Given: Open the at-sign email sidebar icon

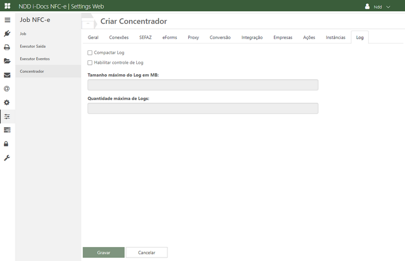Looking at the screenshot, I should 7,88.
